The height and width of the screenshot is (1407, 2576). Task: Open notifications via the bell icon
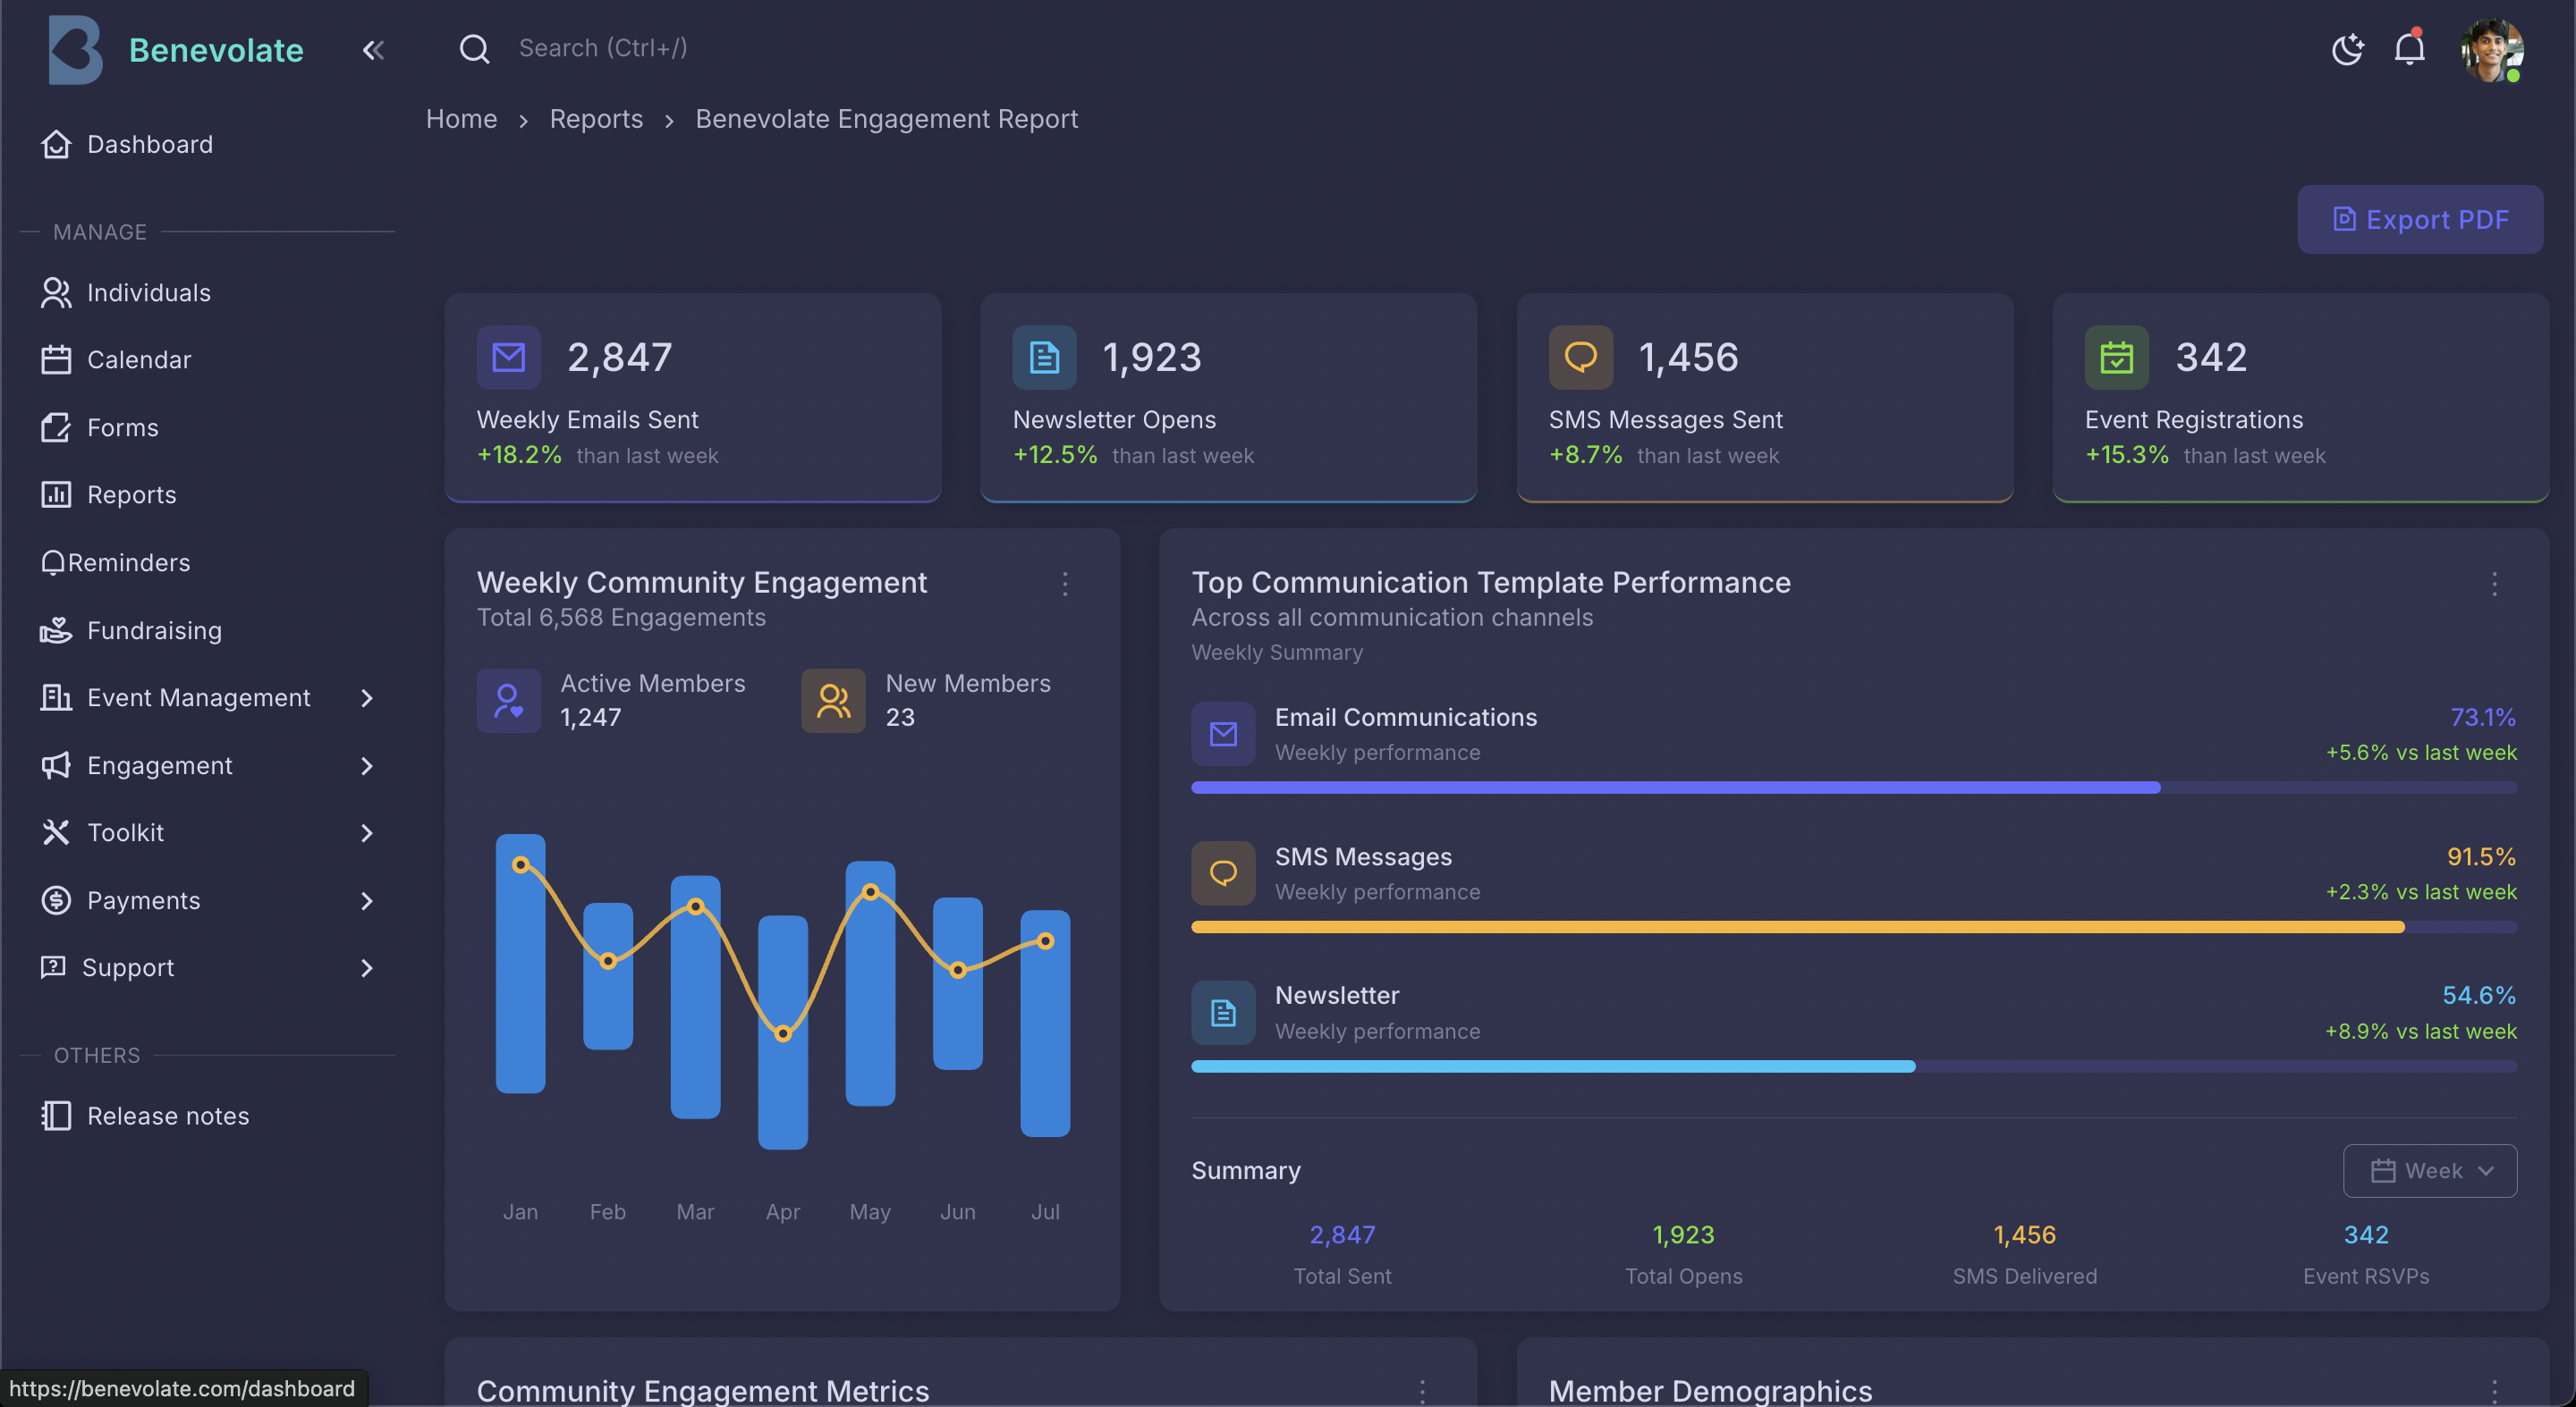pos(2410,49)
